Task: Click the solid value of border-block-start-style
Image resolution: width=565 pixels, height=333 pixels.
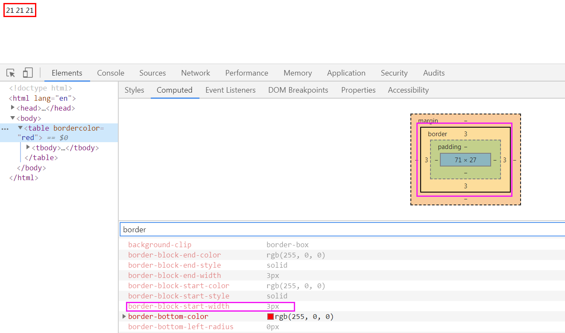Action: pyautogui.click(x=277, y=296)
